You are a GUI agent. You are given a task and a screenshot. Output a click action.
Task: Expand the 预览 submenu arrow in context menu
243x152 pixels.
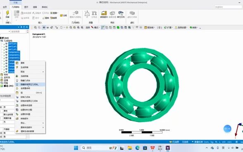coord(43,72)
